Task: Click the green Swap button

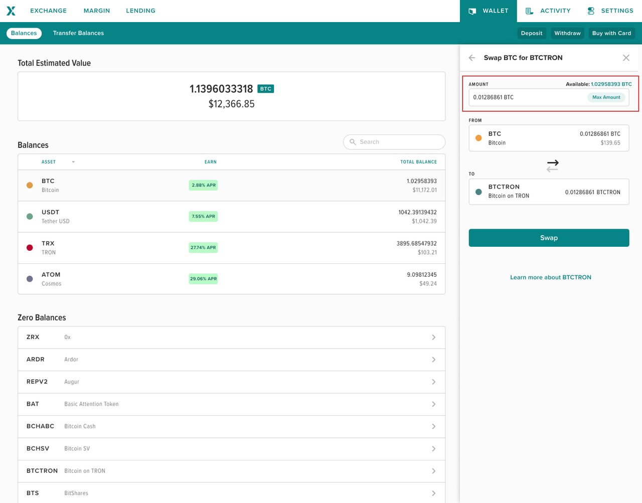Action: (549, 238)
